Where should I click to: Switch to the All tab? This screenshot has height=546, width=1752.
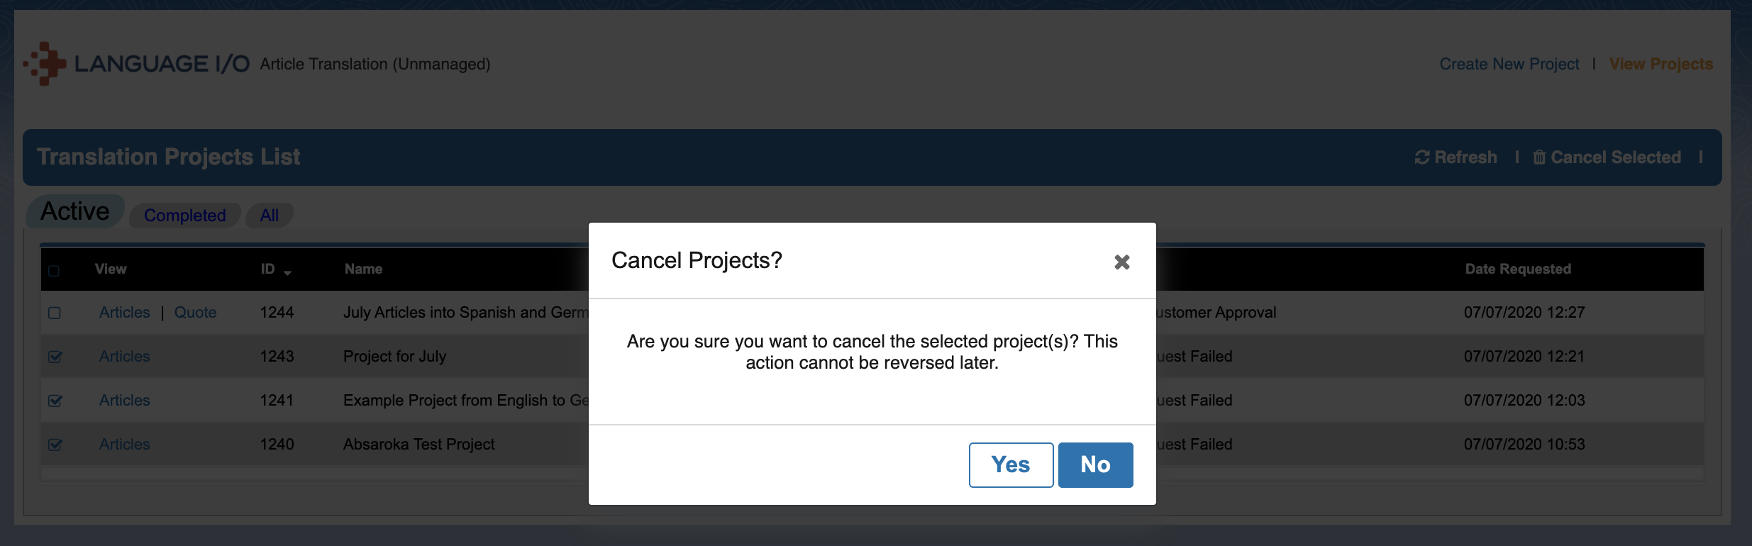[270, 216]
